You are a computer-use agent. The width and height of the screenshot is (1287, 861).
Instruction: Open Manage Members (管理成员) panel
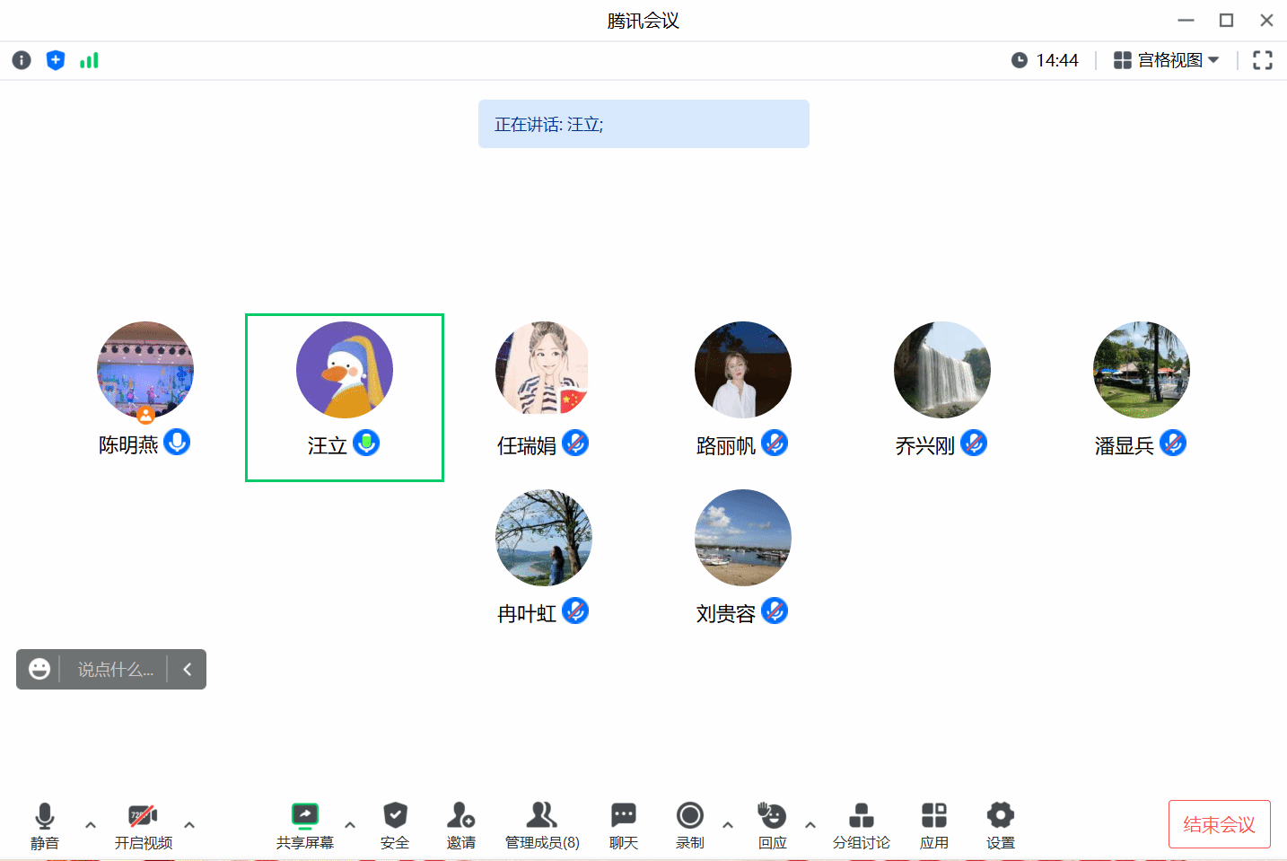point(541,825)
